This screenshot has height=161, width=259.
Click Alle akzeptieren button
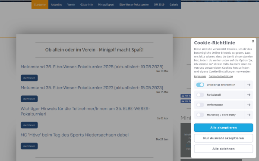coord(223,128)
